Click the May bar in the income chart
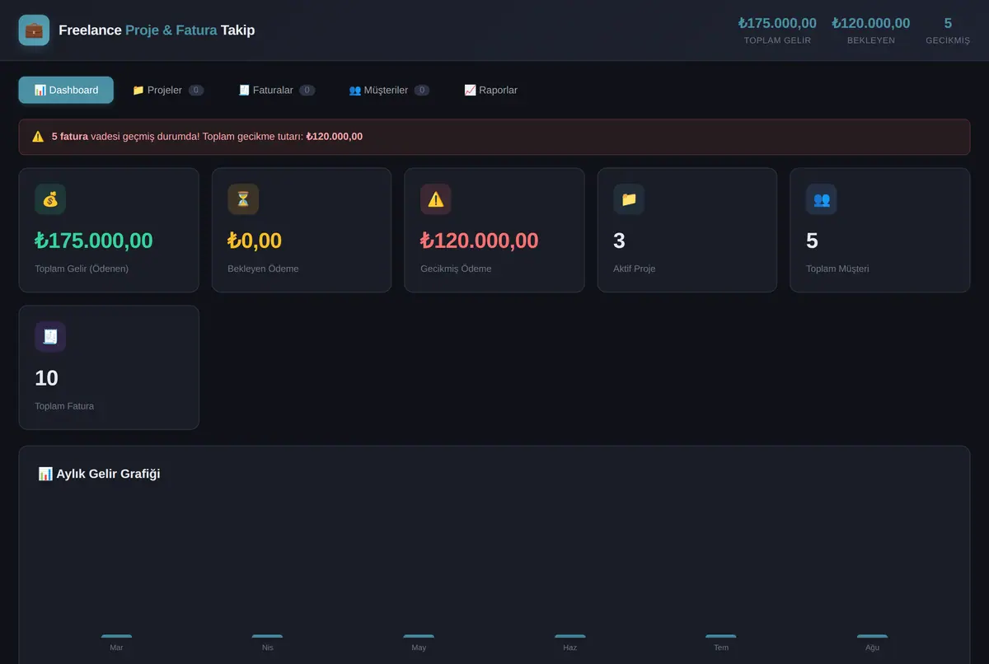This screenshot has height=664, width=989. tap(419, 636)
